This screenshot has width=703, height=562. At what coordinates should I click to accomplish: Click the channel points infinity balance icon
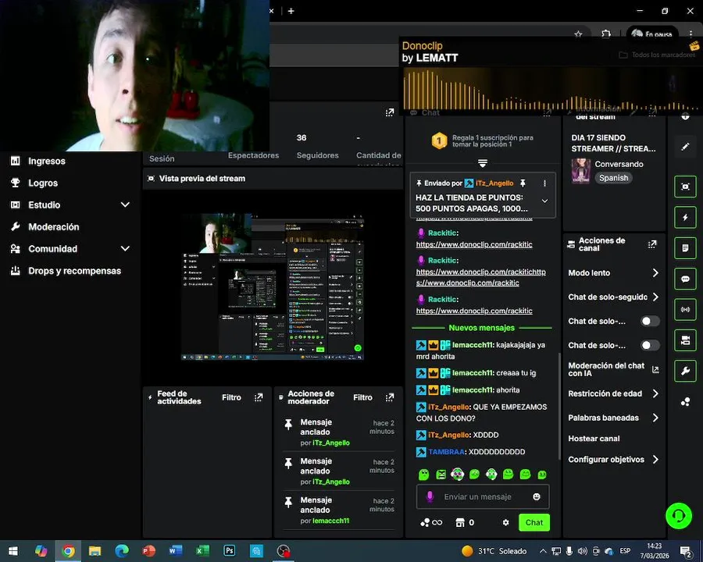[x=431, y=522]
